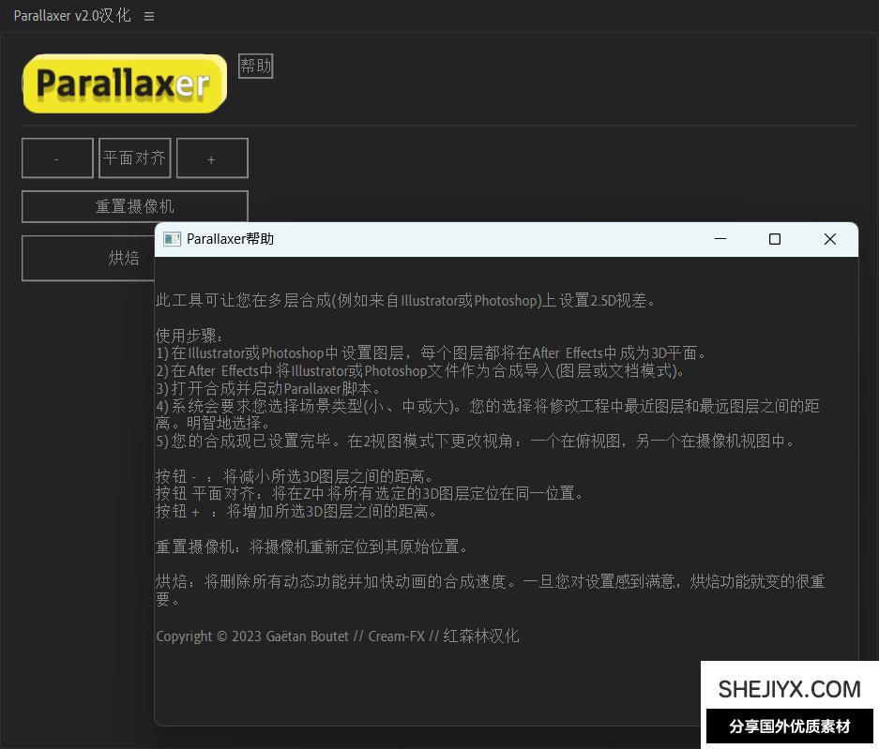
Task: Click the SHEJIYX.COM watermark
Action: click(x=789, y=689)
